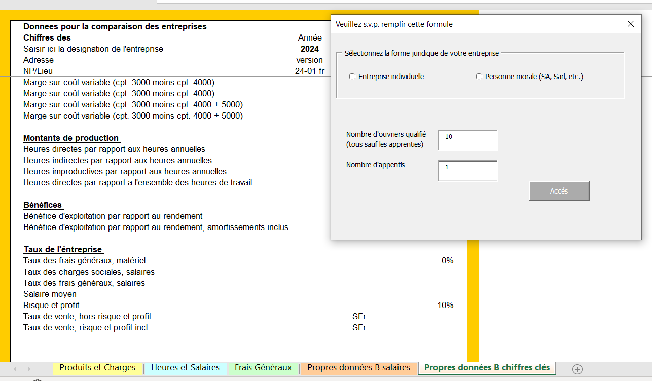This screenshot has height=381, width=652.
Task: Open Propres données B salaires tab
Action: [x=359, y=368]
